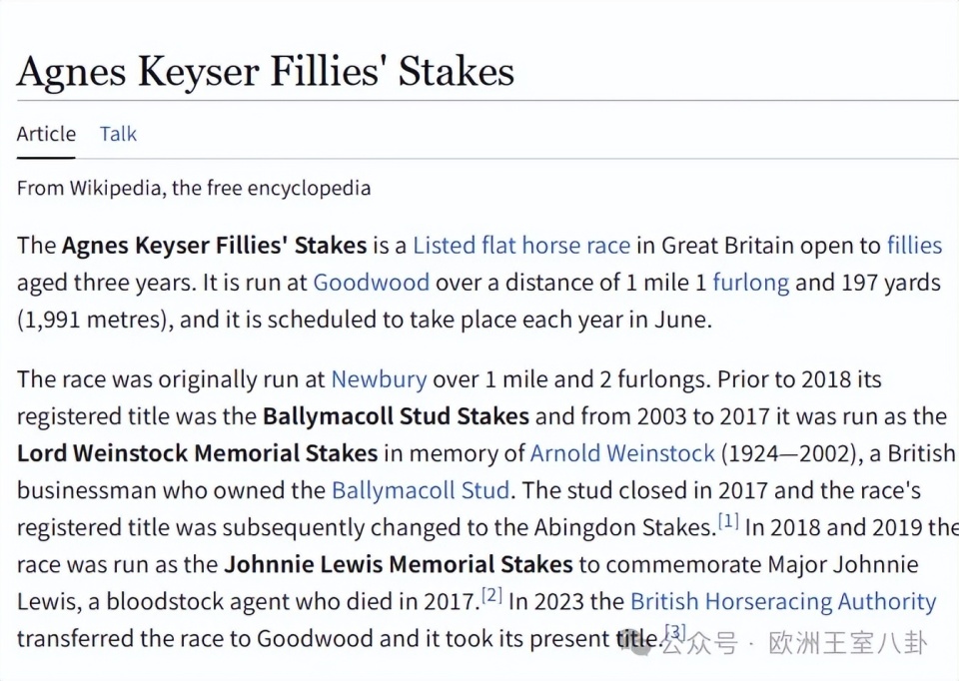Open the Arnold Weinstock link
The height and width of the screenshot is (681, 959).
pyautogui.click(x=622, y=453)
